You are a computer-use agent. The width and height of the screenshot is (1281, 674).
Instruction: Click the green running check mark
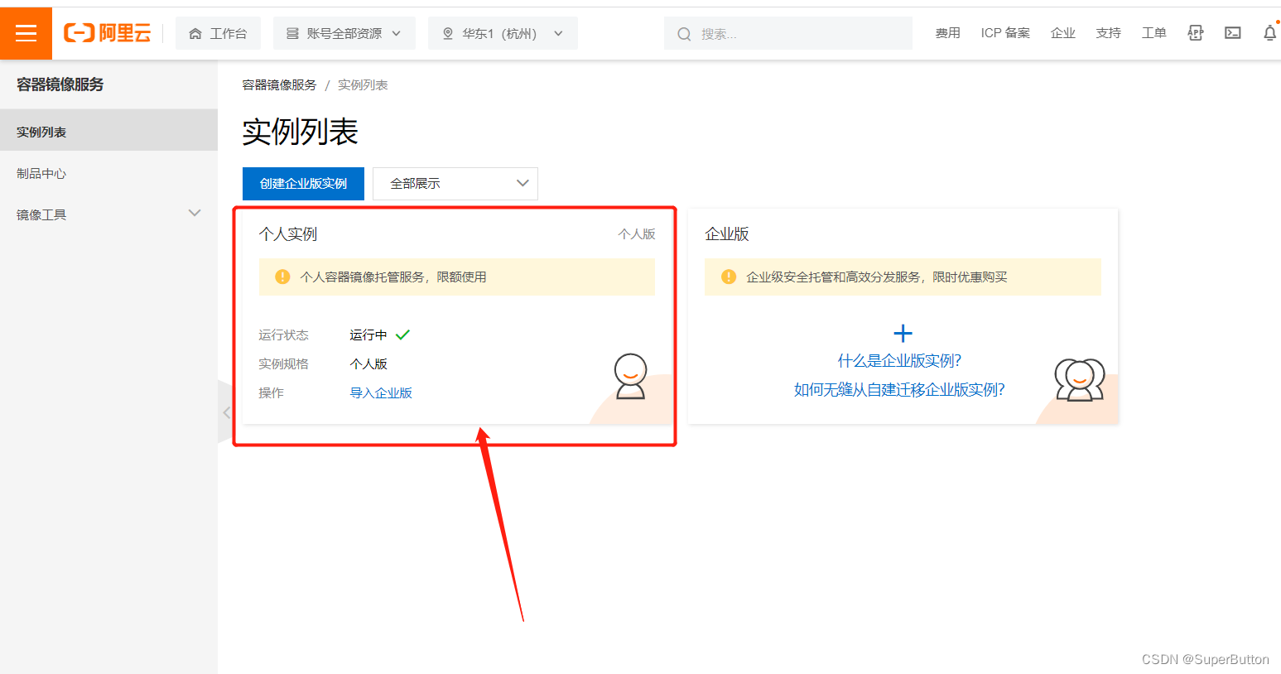click(x=402, y=335)
